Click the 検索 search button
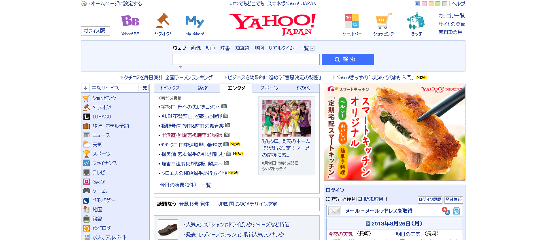Screen dimensions: 546x240 click(x=348, y=59)
